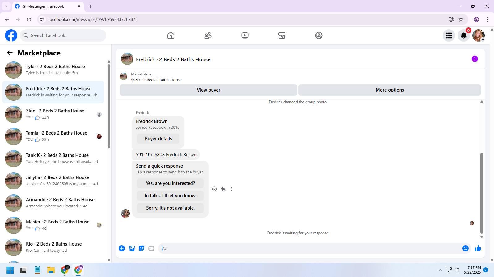The image size is (494, 277).
Task: Open more actions plus icon in composer
Action: pos(122,248)
